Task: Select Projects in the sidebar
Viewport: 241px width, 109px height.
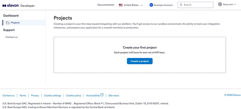Action: point(24,23)
